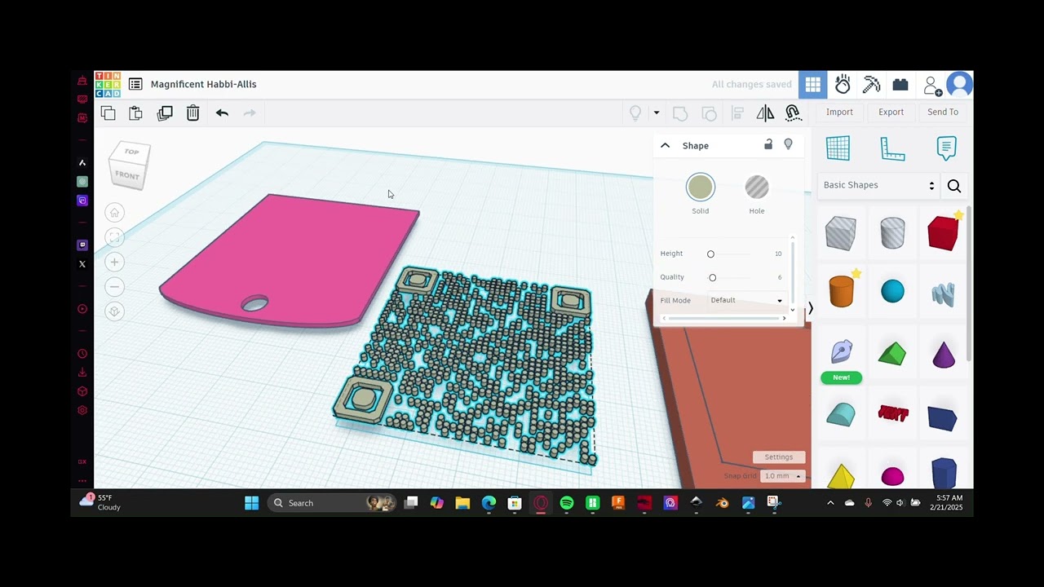Open Windows Start menu

251,503
